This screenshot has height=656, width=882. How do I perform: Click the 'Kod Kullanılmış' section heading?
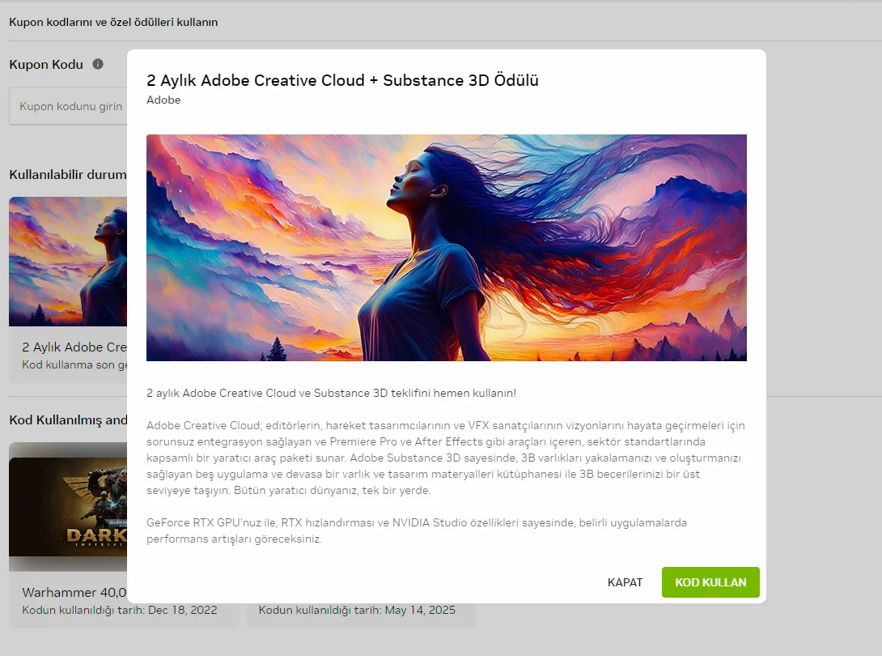click(68, 420)
